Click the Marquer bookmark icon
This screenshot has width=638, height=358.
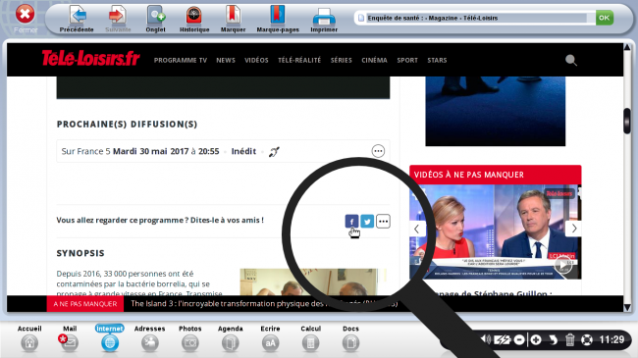coord(233,15)
